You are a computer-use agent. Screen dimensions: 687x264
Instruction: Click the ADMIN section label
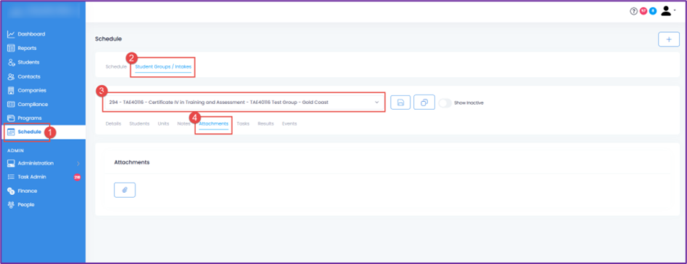pyautogui.click(x=15, y=150)
